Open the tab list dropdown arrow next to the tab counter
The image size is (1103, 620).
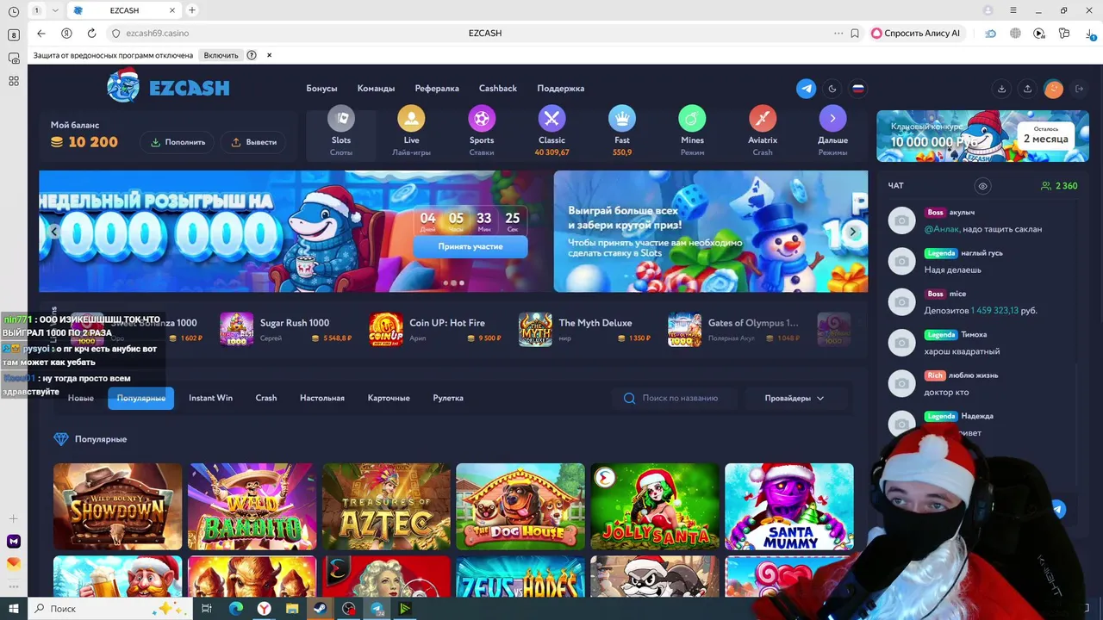pyautogui.click(x=56, y=10)
